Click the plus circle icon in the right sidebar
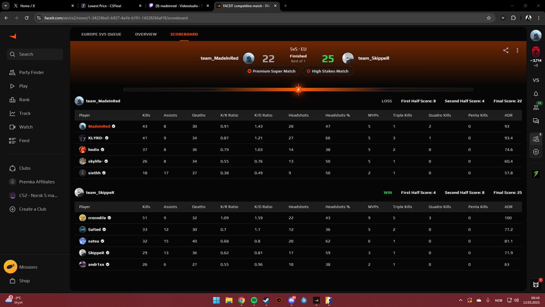Screen dimensions: 545x307 (x=536, y=151)
